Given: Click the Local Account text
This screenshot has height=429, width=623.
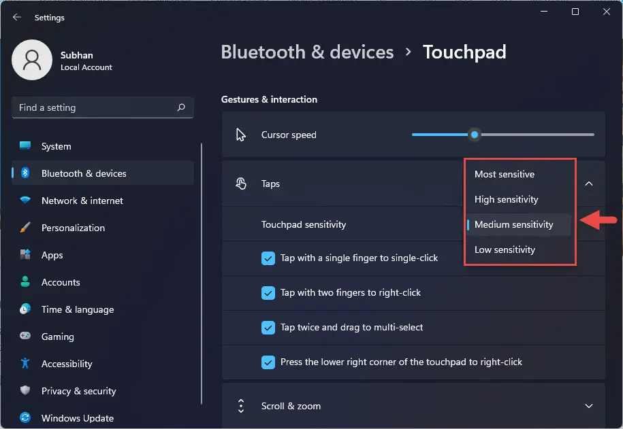Looking at the screenshot, I should (x=86, y=67).
